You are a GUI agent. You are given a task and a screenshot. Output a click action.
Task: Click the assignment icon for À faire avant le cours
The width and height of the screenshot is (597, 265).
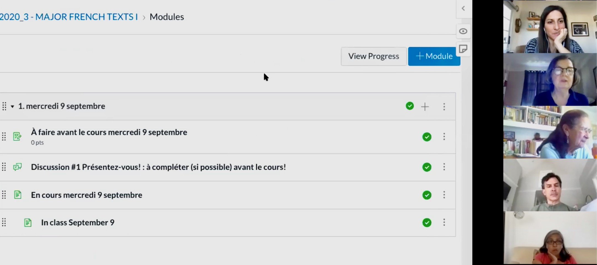[x=17, y=136]
